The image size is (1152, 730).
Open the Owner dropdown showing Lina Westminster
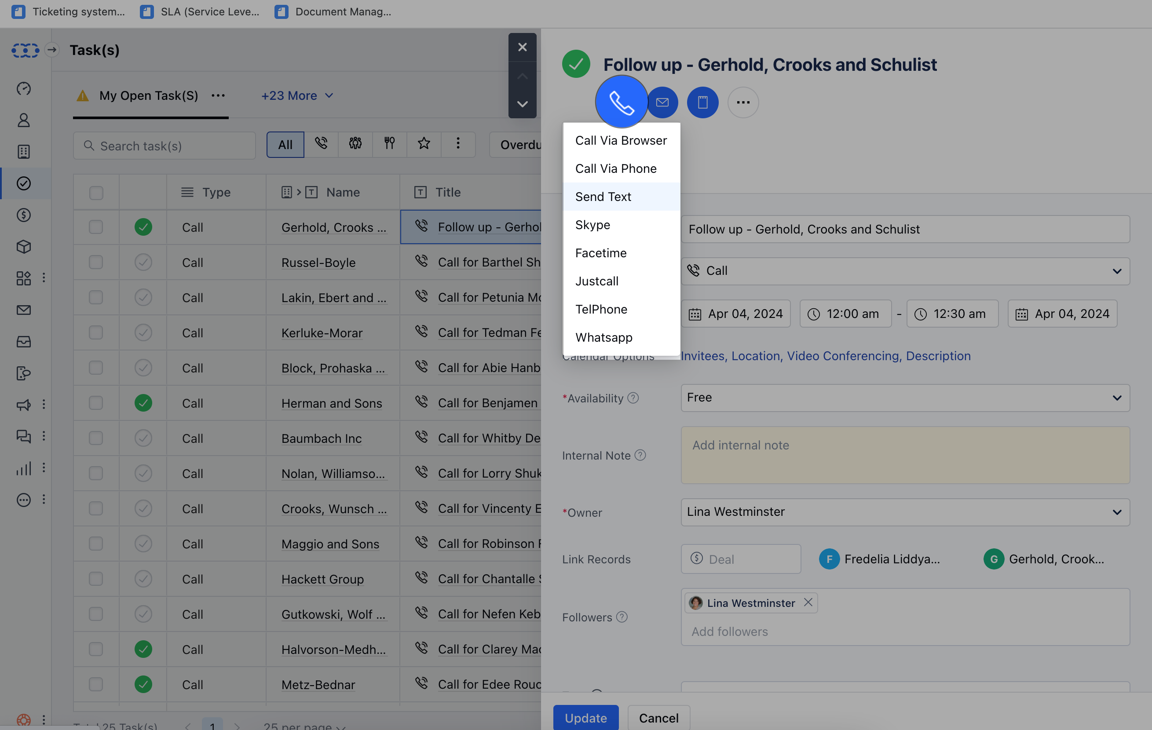coord(1117,511)
